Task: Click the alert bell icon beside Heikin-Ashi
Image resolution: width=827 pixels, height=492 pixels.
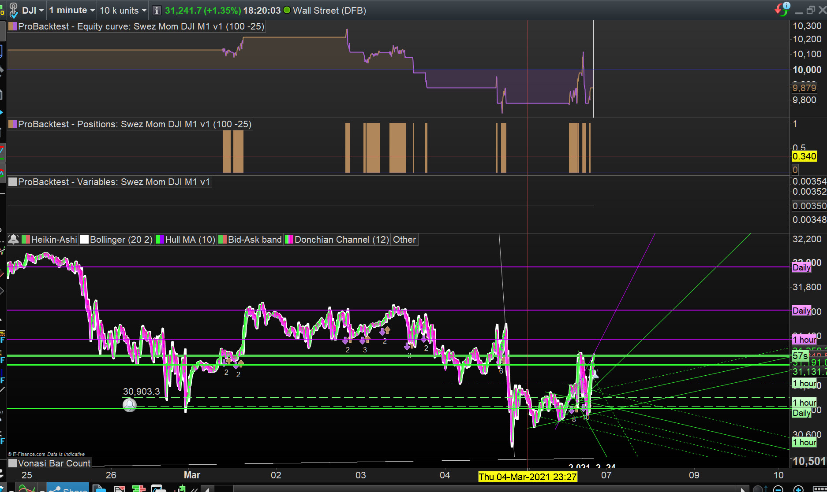Action: pyautogui.click(x=14, y=240)
